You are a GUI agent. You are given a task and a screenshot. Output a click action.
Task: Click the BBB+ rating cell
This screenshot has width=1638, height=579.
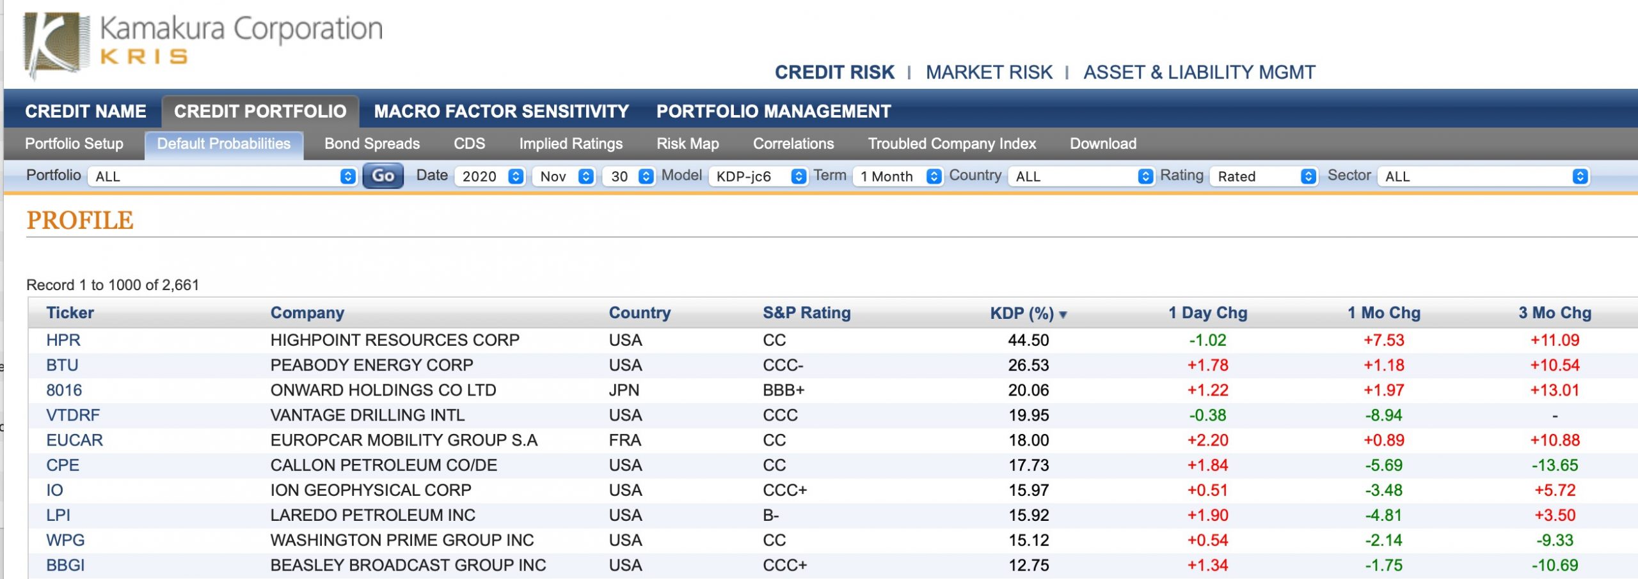(783, 390)
